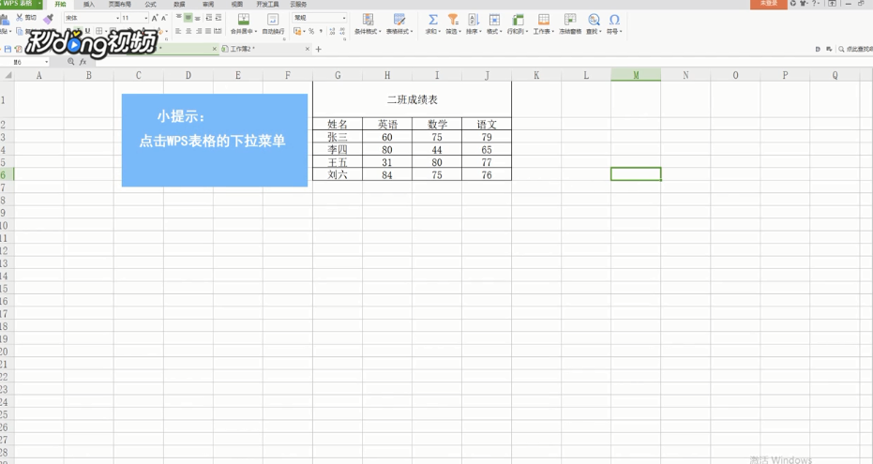
Task: Apply top vertical alignment
Action: [179, 18]
